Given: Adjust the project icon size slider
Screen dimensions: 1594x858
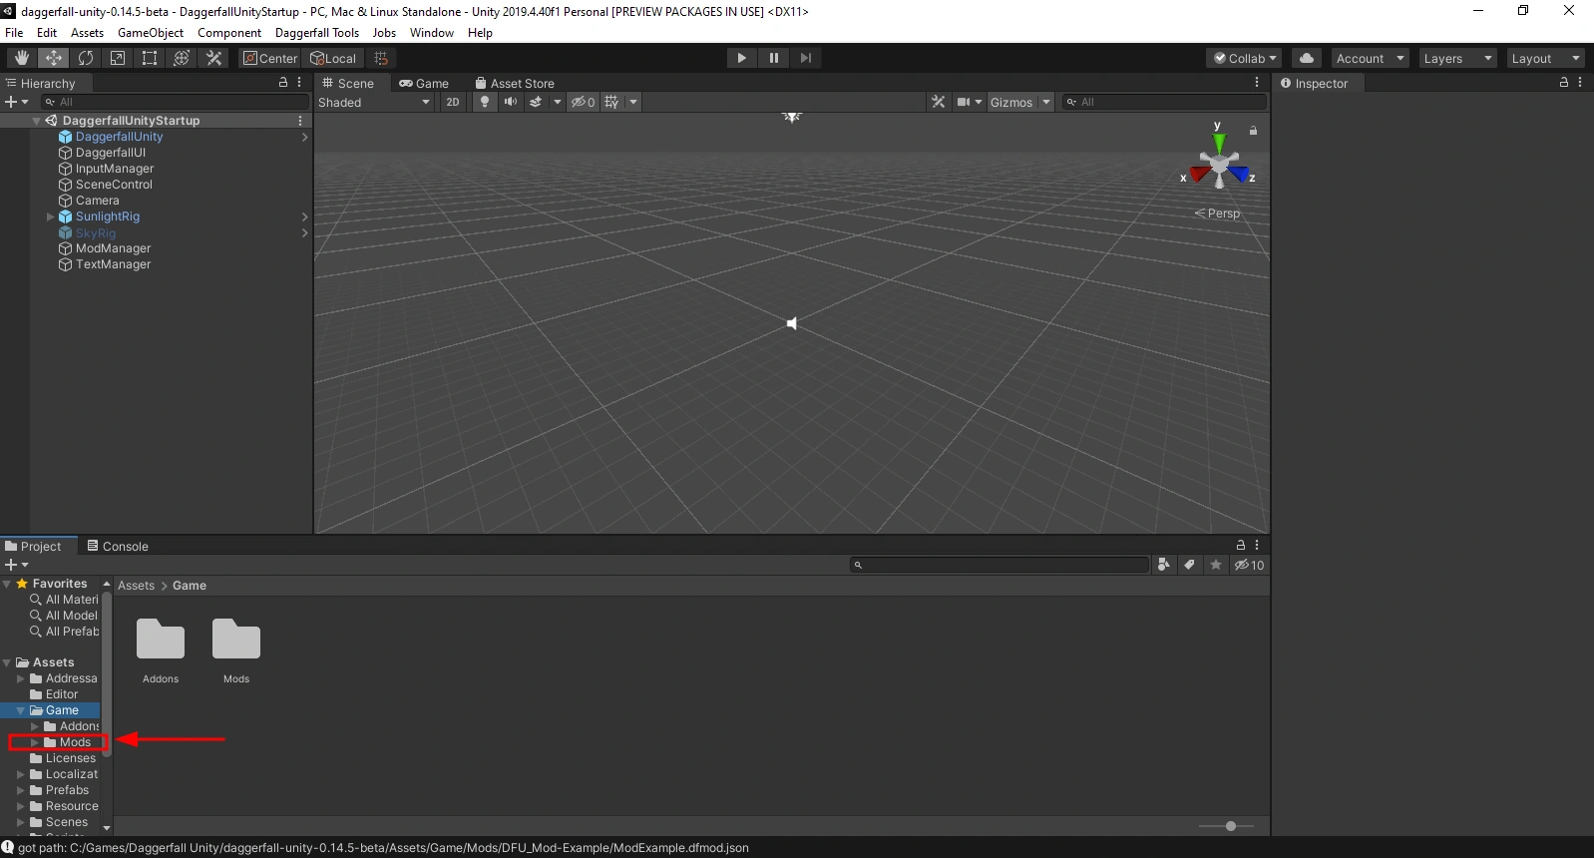Looking at the screenshot, I should pyautogui.click(x=1231, y=826).
